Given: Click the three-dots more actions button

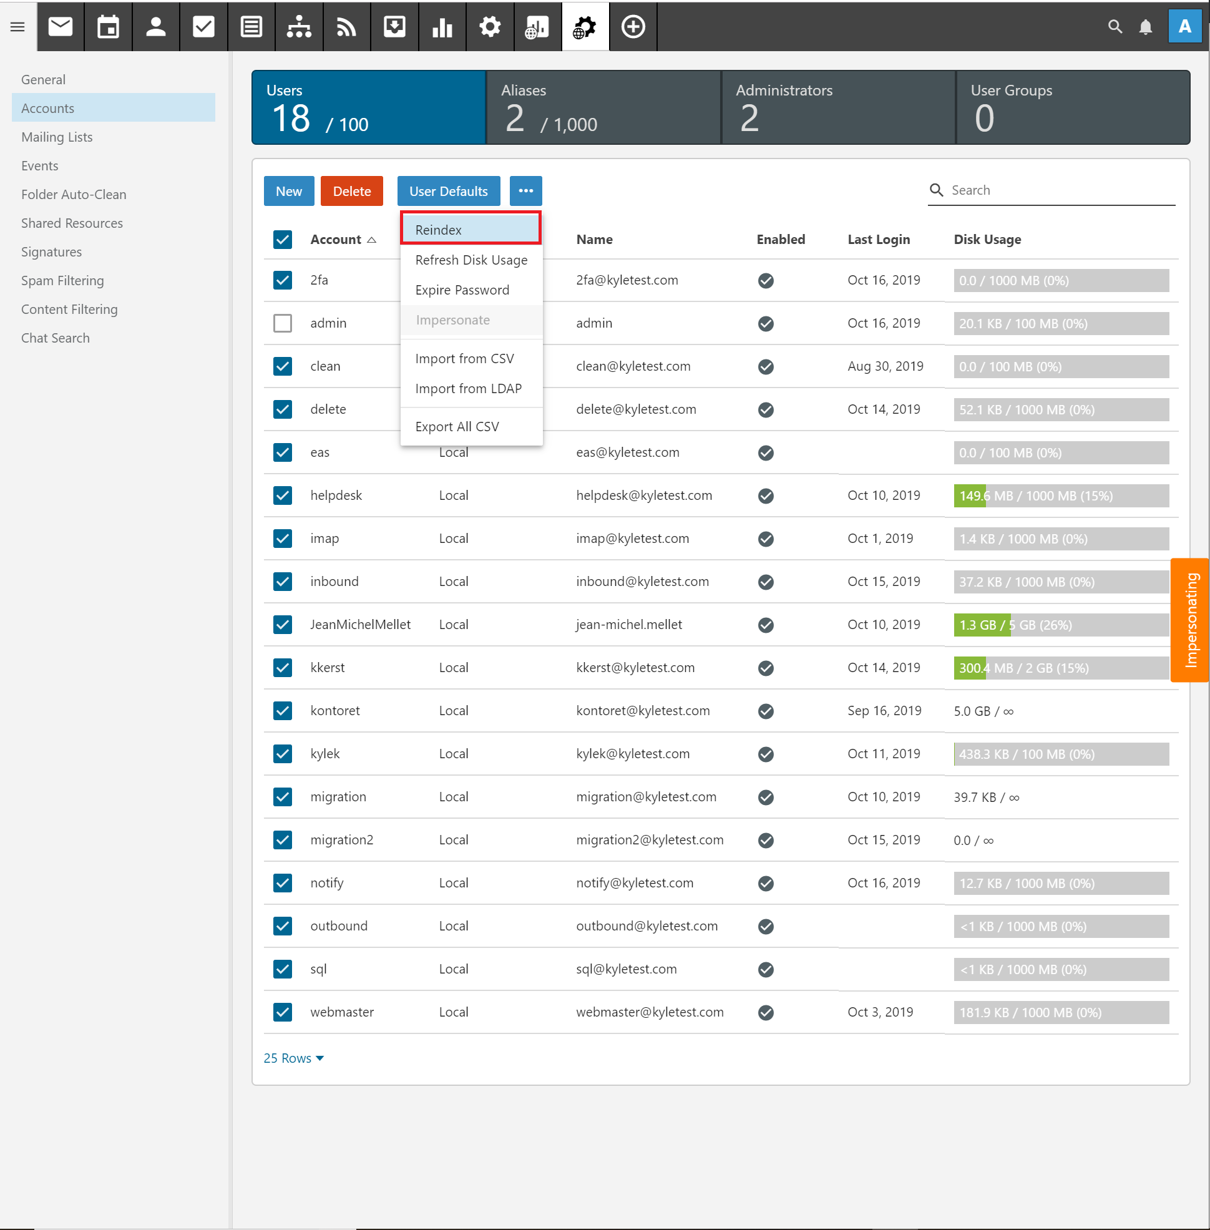Looking at the screenshot, I should point(525,191).
